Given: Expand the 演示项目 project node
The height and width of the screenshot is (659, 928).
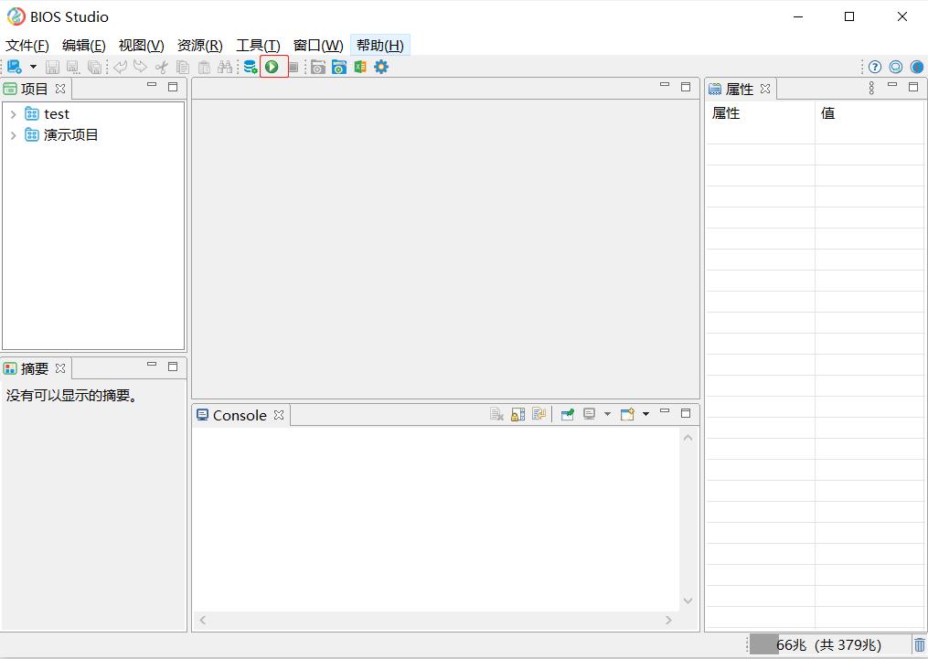Looking at the screenshot, I should tap(14, 135).
